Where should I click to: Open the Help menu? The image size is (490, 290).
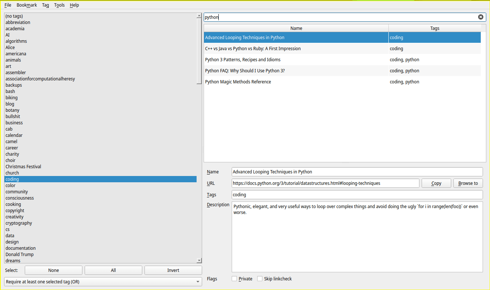coord(74,5)
